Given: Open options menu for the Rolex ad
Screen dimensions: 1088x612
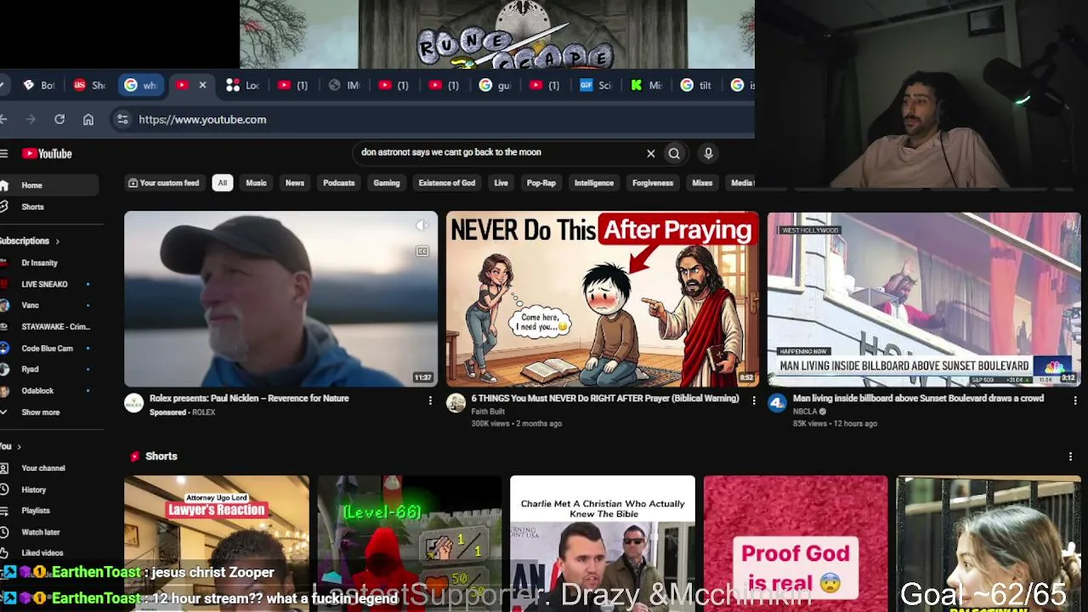Looking at the screenshot, I should (x=430, y=399).
